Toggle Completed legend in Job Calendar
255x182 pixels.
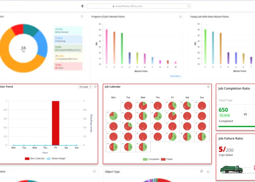(149, 159)
